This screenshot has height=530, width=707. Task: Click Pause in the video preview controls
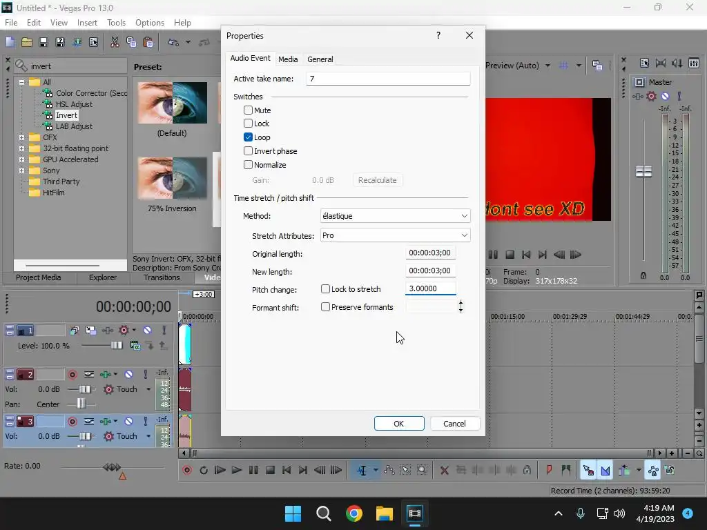[493, 255]
